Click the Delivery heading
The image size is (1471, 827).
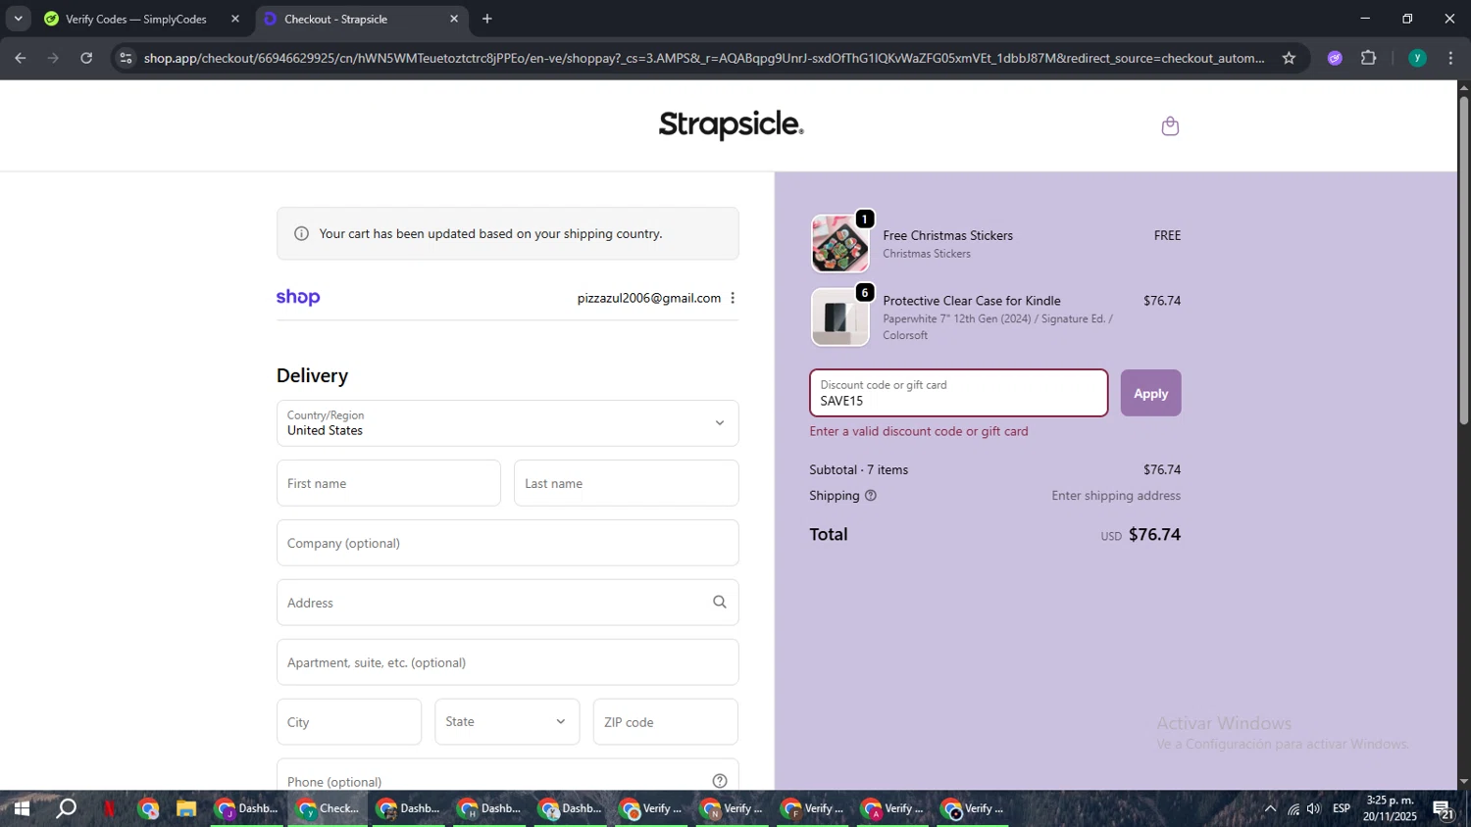(x=312, y=375)
